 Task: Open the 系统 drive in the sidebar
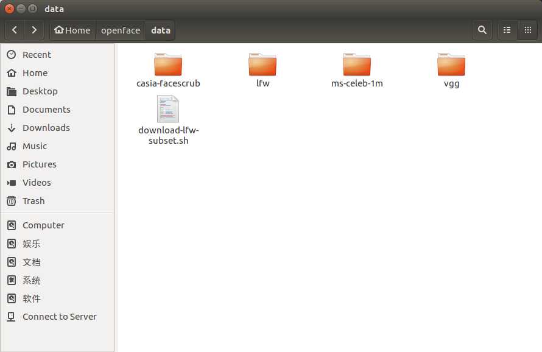pyautogui.click(x=57, y=280)
